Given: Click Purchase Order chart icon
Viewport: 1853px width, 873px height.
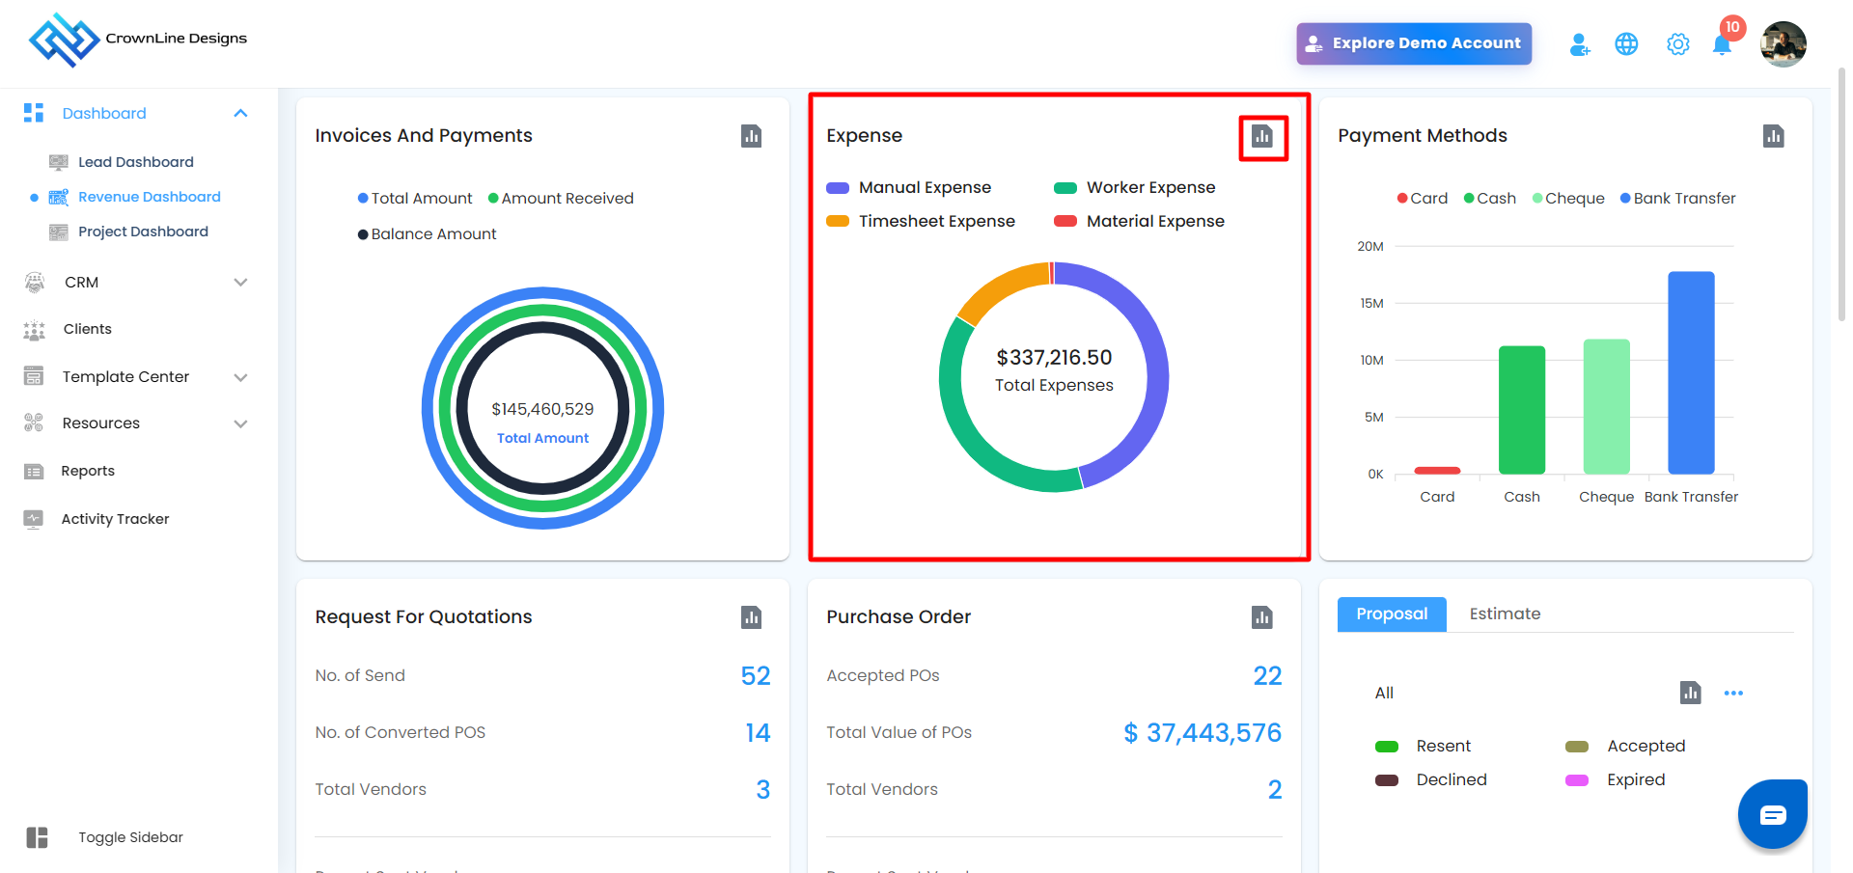Looking at the screenshot, I should [1261, 617].
